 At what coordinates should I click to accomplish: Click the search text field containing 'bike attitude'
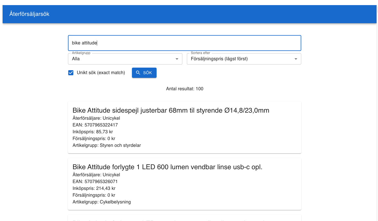184,43
